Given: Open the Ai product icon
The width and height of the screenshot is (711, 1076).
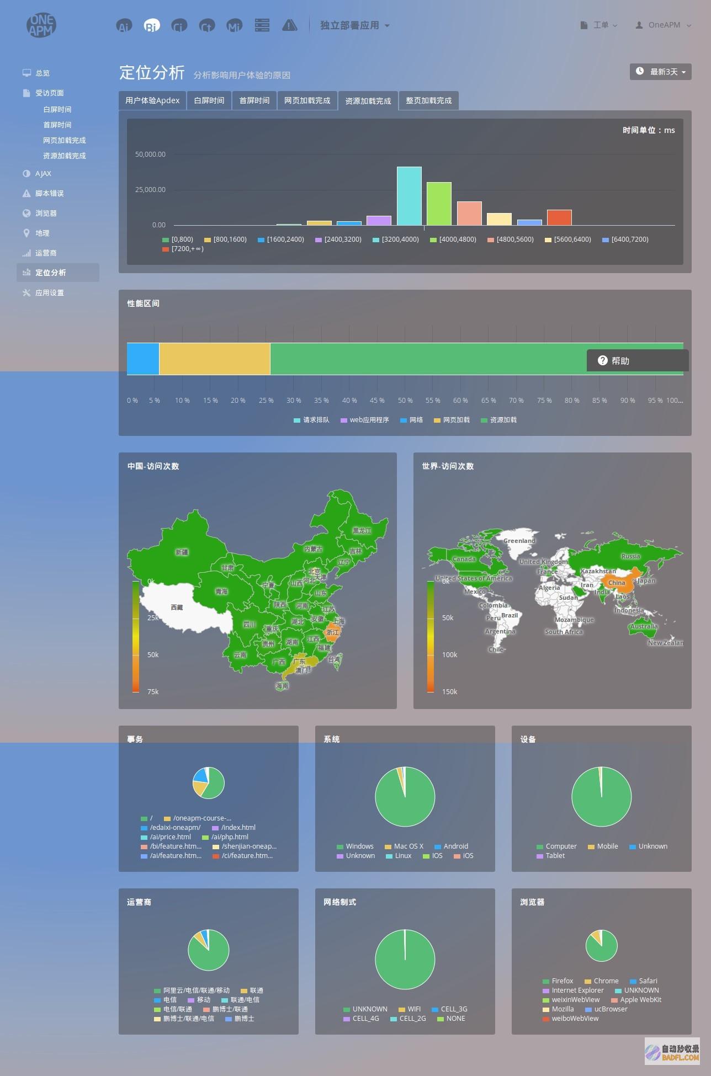Looking at the screenshot, I should pos(124,25).
